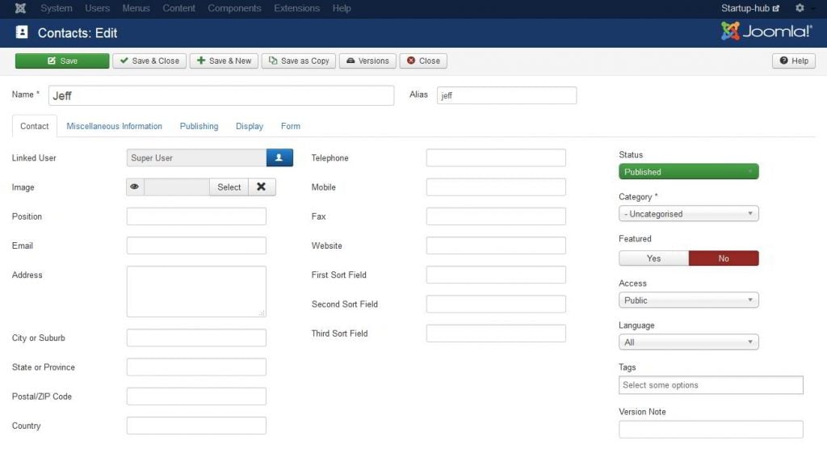
Task: Open the Startup-hub site link
Action: pos(750,8)
